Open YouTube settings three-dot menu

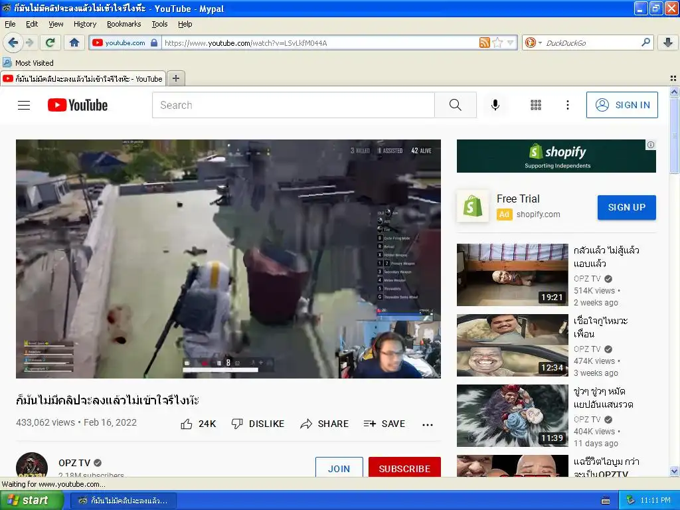pos(567,105)
